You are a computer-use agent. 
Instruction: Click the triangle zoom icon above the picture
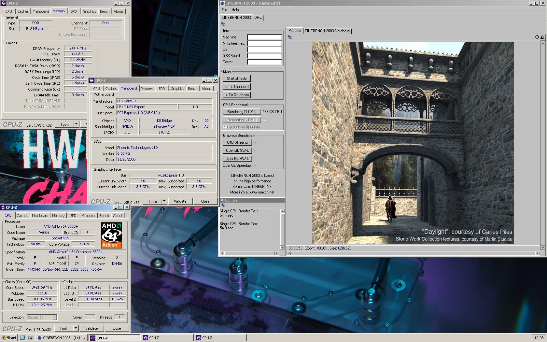click(542, 37)
